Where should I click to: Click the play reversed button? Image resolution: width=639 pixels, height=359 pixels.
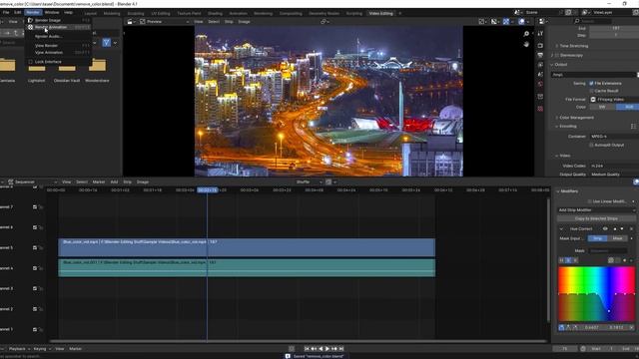[320, 348]
